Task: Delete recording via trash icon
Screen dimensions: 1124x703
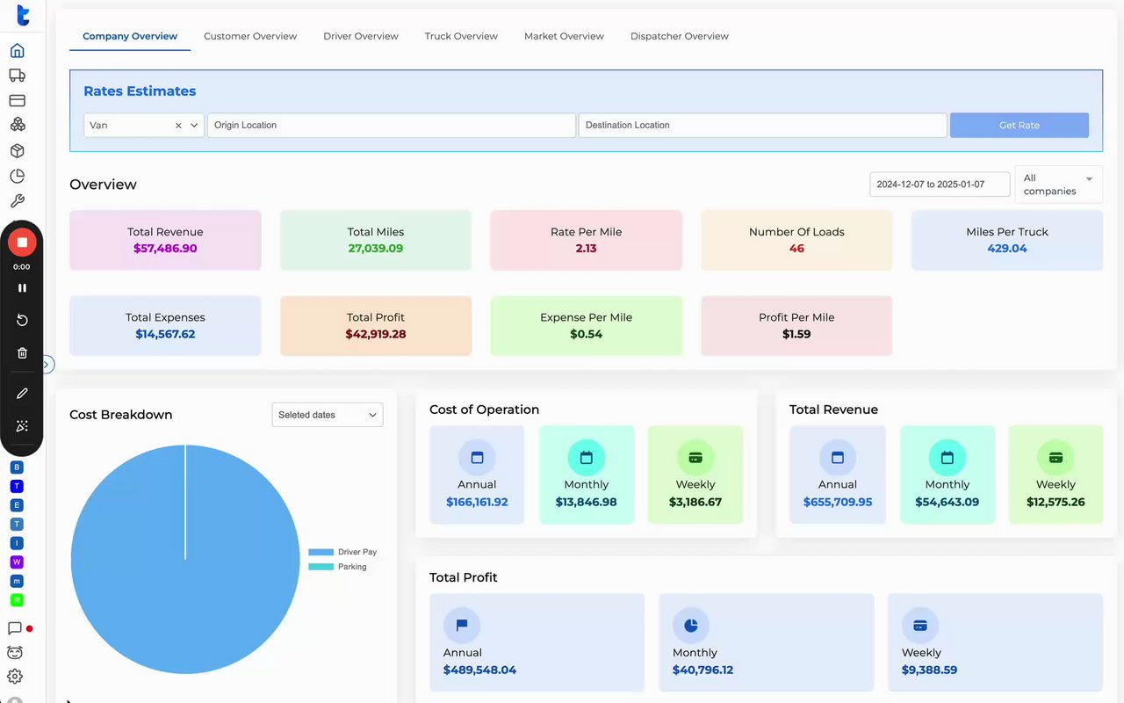Action: point(22,353)
